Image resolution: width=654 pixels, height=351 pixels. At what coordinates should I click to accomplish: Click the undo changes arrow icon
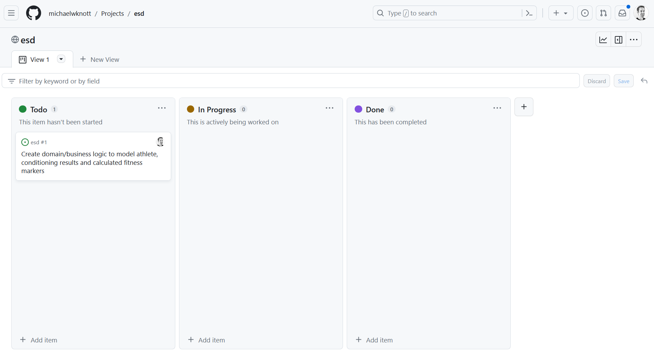click(644, 81)
